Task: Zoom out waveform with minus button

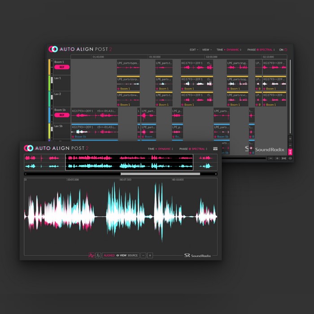Action: 143,255
